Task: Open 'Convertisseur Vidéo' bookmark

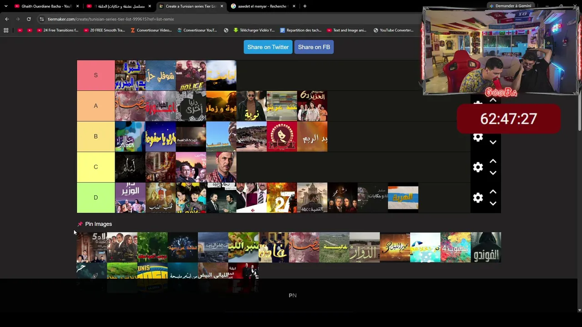Action: pyautogui.click(x=151, y=30)
